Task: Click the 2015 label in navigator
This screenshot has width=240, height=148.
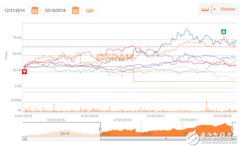Action: [106, 134]
